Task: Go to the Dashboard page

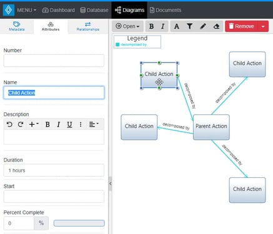Action: click(x=58, y=10)
